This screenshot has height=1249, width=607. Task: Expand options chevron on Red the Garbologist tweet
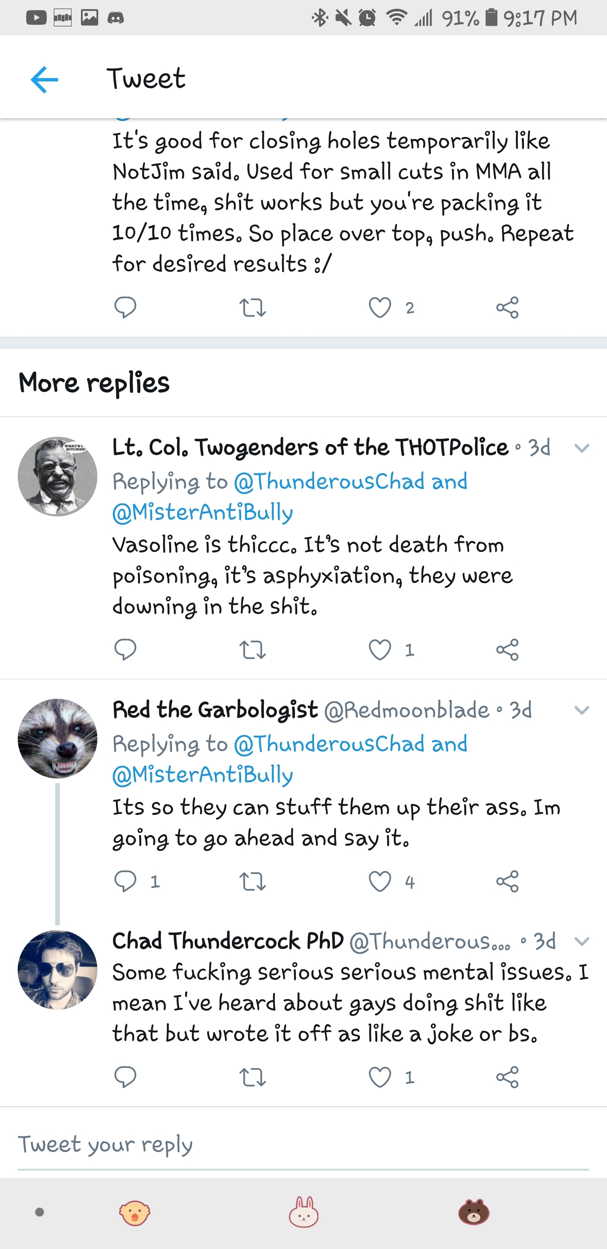point(581,710)
